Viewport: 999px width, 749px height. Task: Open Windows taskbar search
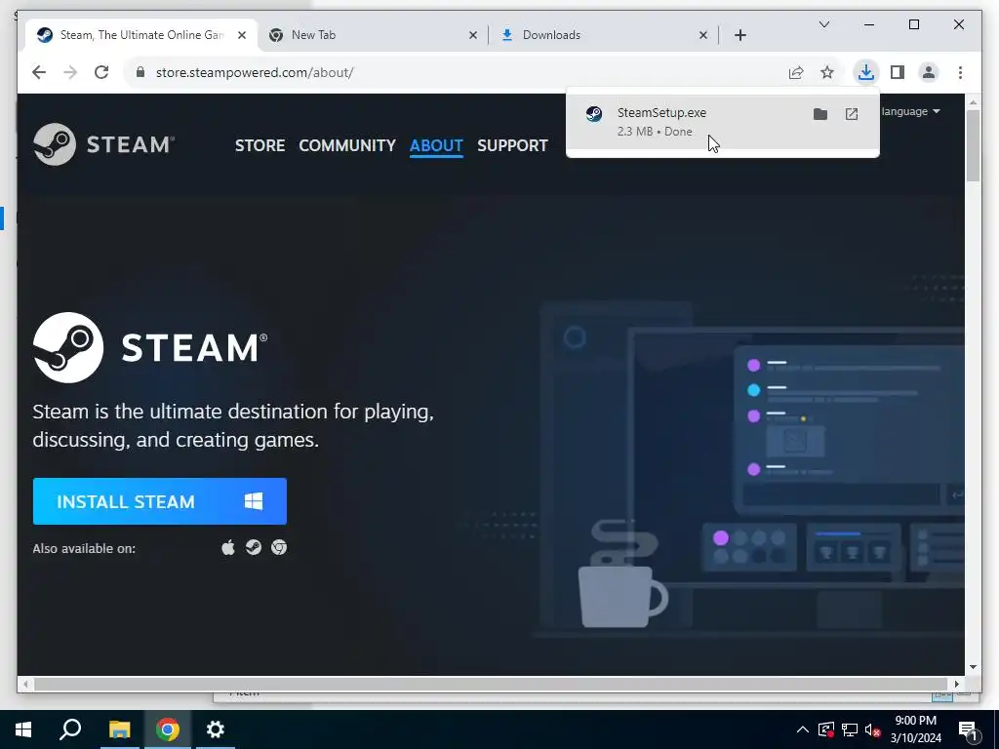70,729
